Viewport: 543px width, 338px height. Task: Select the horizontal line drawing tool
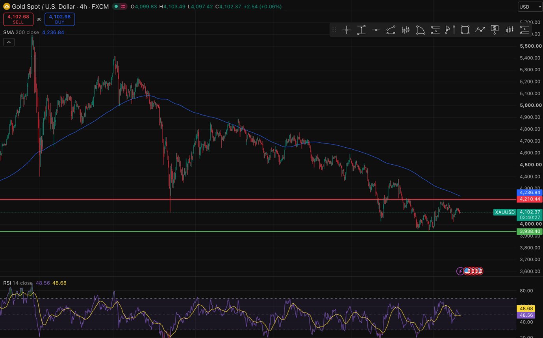(x=376, y=30)
